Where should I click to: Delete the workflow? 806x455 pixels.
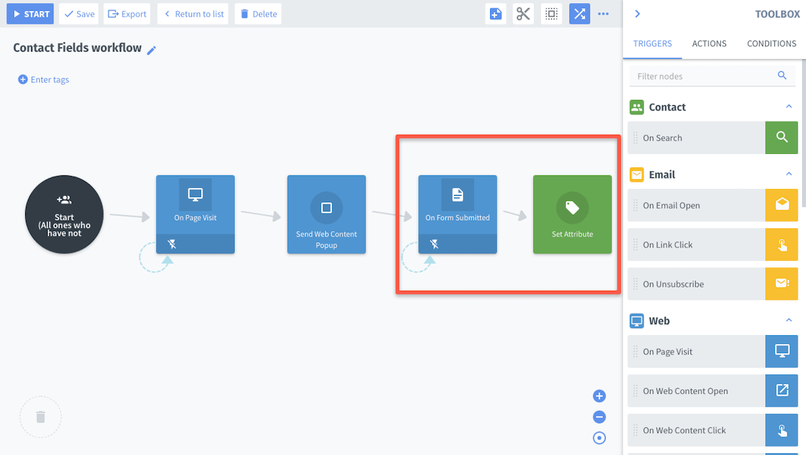(x=259, y=14)
